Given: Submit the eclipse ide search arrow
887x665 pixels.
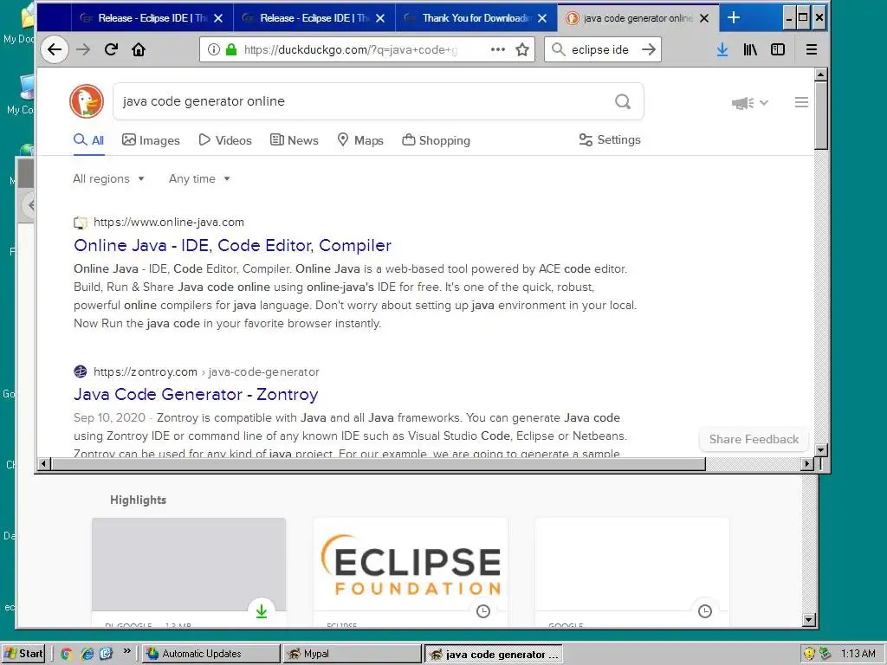Looking at the screenshot, I should pyautogui.click(x=649, y=49).
